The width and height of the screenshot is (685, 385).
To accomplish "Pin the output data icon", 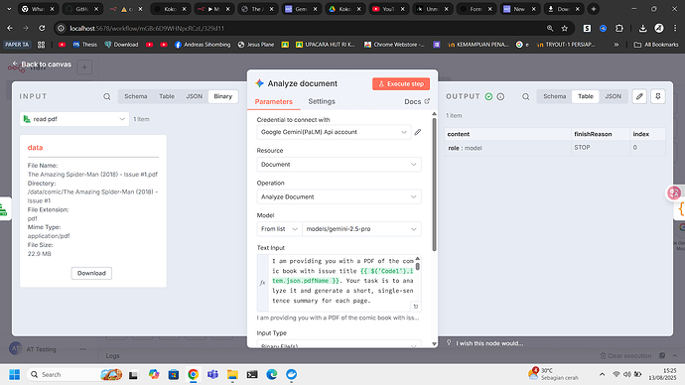I will [658, 96].
